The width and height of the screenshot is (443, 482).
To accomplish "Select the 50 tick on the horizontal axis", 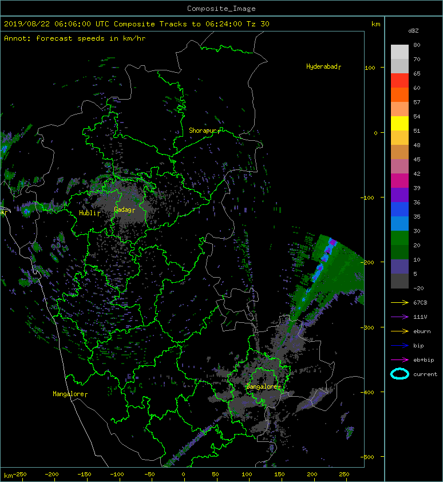I will click(216, 475).
